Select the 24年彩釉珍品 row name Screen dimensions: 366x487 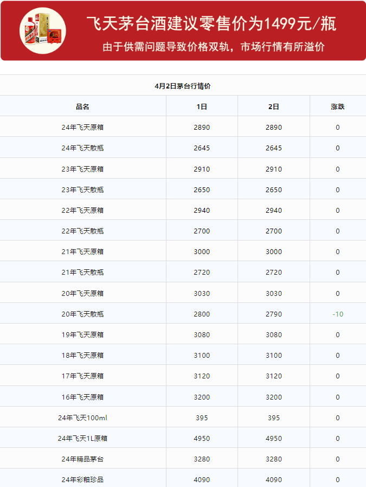82,479
